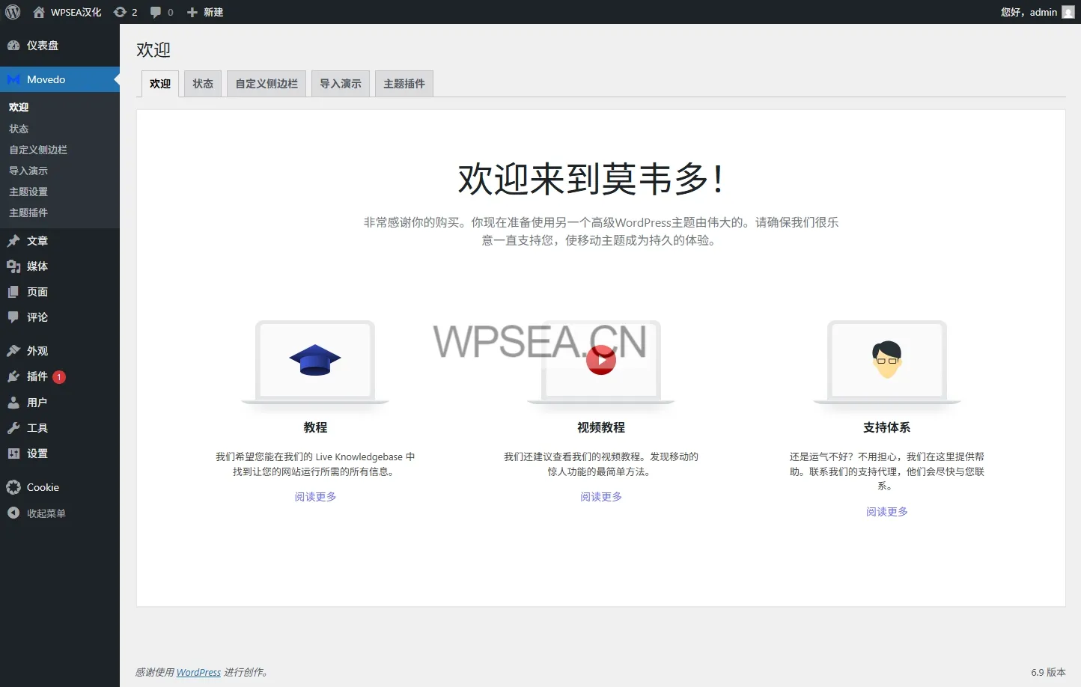This screenshot has height=687, width=1081.
Task: Click the graduation cap tutorial icon
Action: point(315,360)
